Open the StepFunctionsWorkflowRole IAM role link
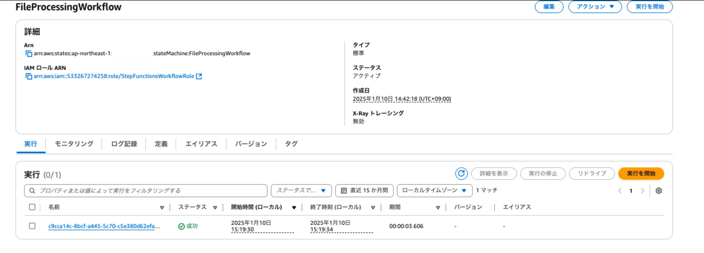Screen dimensions: 704x253 click(x=114, y=76)
